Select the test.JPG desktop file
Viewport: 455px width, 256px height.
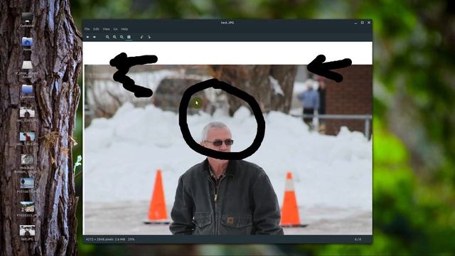click(x=27, y=233)
